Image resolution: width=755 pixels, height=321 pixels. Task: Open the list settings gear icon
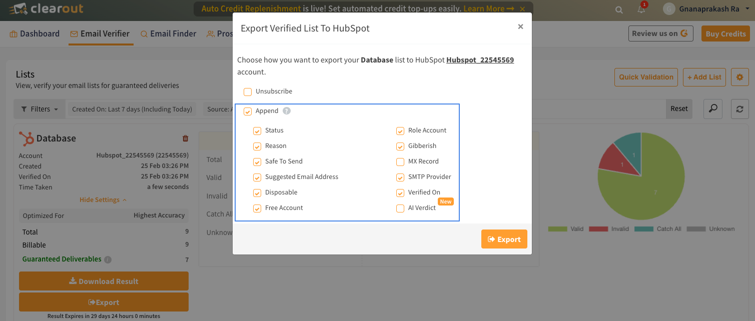[739, 77]
